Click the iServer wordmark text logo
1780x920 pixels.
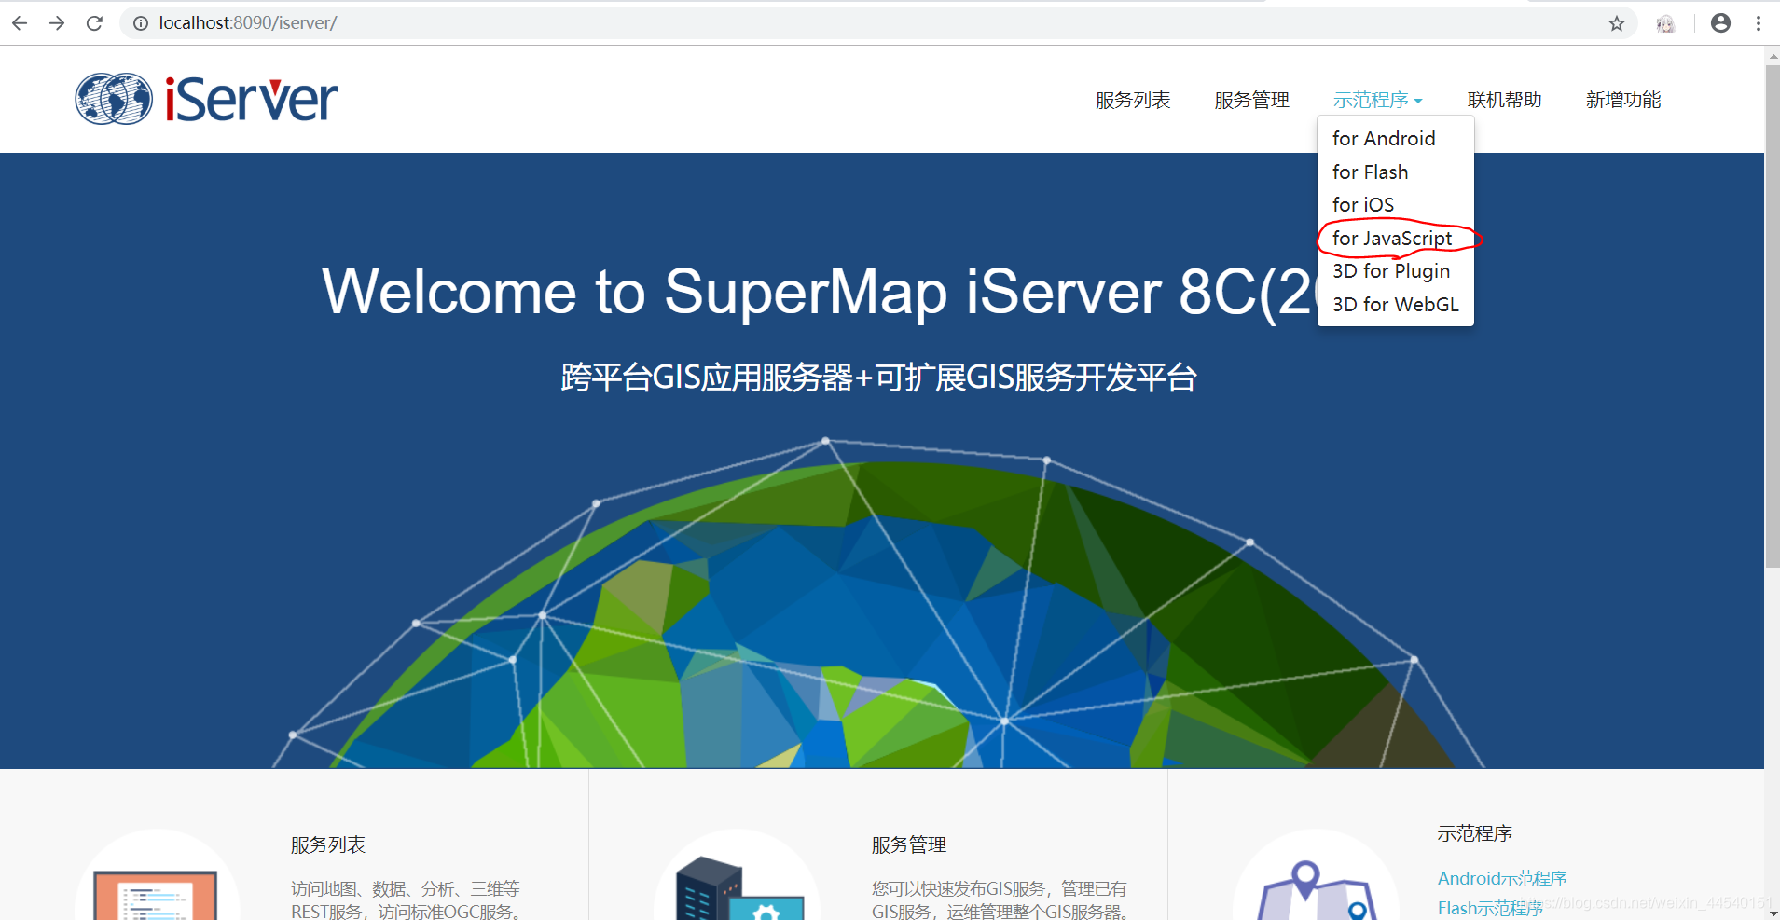(252, 99)
